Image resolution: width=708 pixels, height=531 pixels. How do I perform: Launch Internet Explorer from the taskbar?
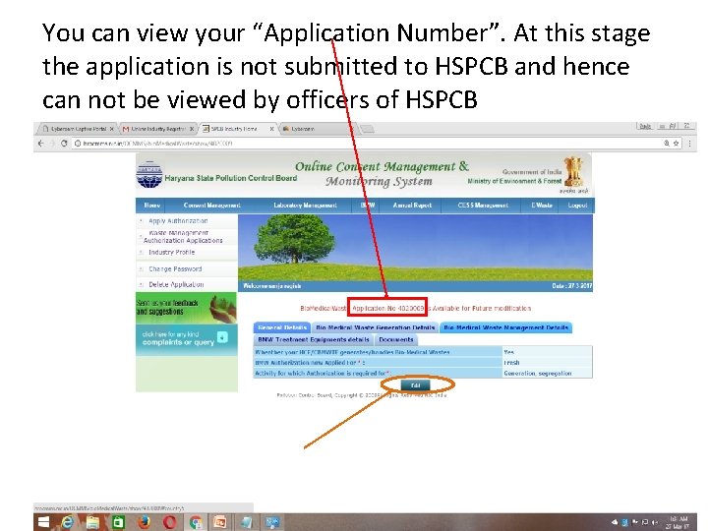click(67, 522)
